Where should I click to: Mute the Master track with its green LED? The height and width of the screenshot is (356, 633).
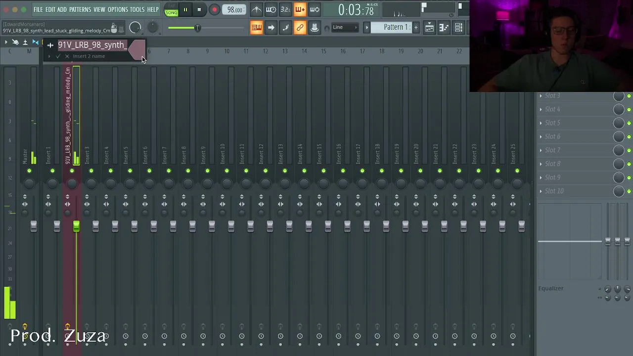point(29,171)
